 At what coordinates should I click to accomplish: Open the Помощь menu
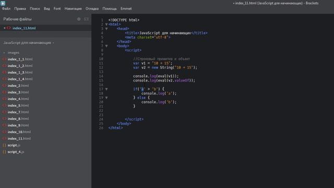coord(110,9)
